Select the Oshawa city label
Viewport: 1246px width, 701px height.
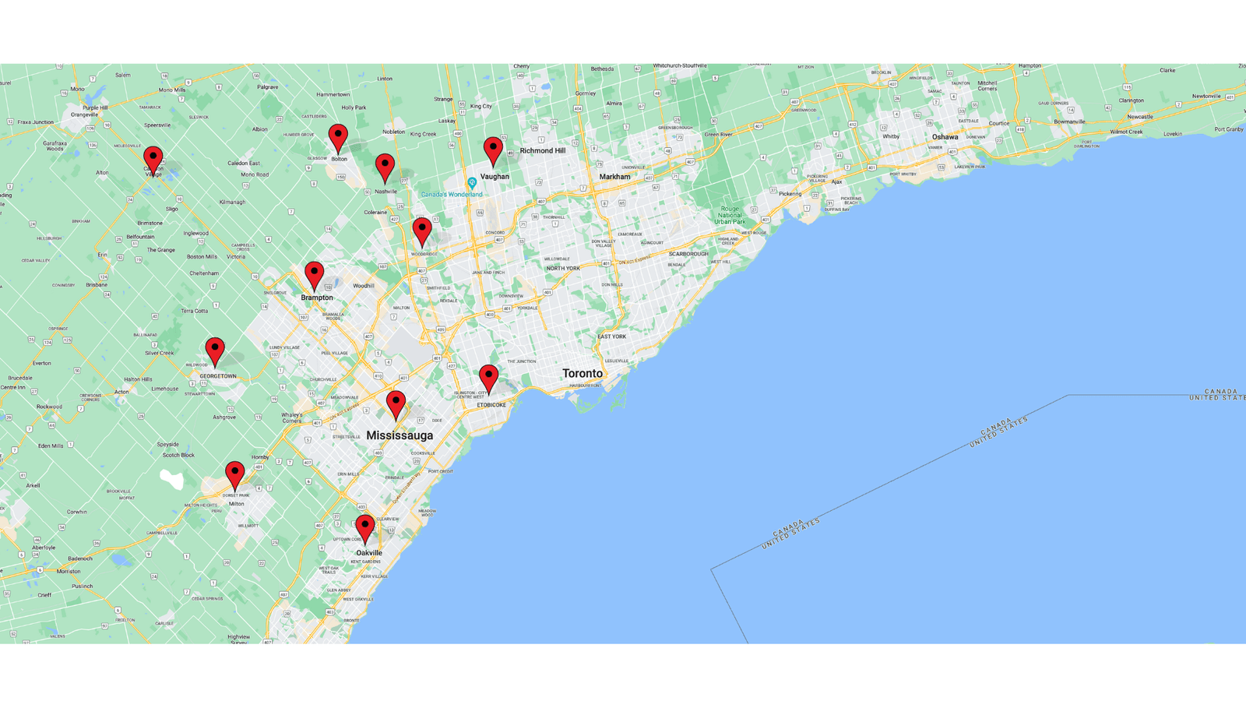coord(945,137)
